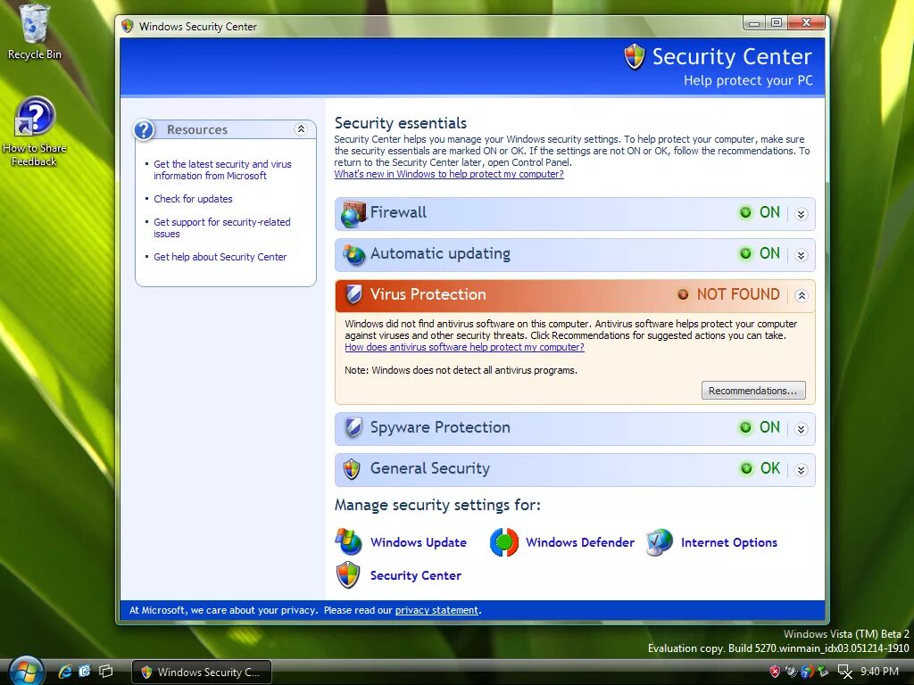This screenshot has width=914, height=685.
Task: Open the Start menu orb
Action: coord(27,671)
